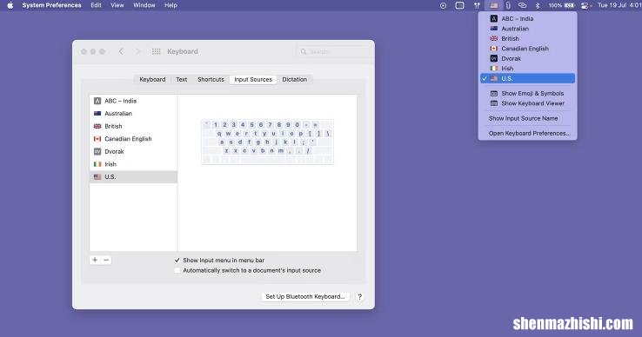Select Irish in the sources list
Screen dimensions: 642x337
[x=133, y=164]
